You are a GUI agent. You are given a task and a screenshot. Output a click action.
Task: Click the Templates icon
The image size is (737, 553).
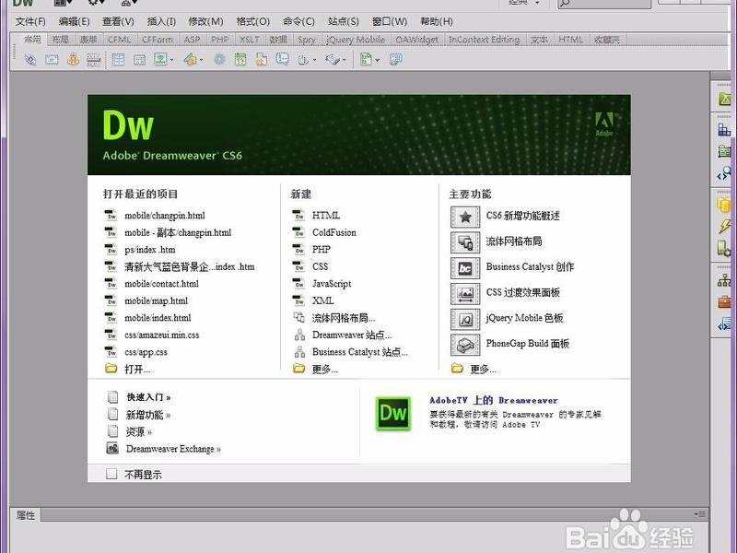(x=366, y=59)
